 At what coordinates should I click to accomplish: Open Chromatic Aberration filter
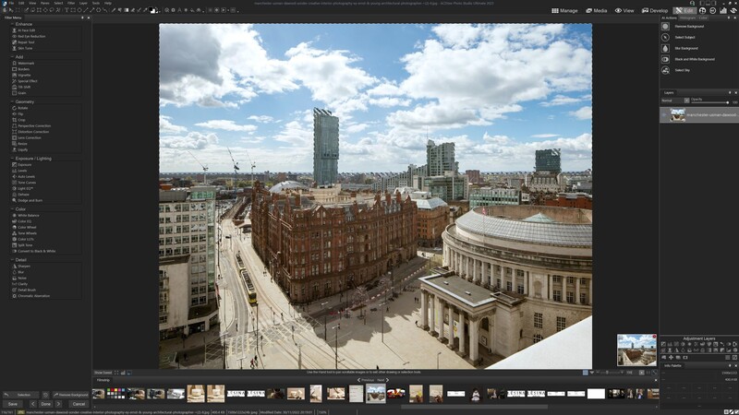tap(33, 296)
